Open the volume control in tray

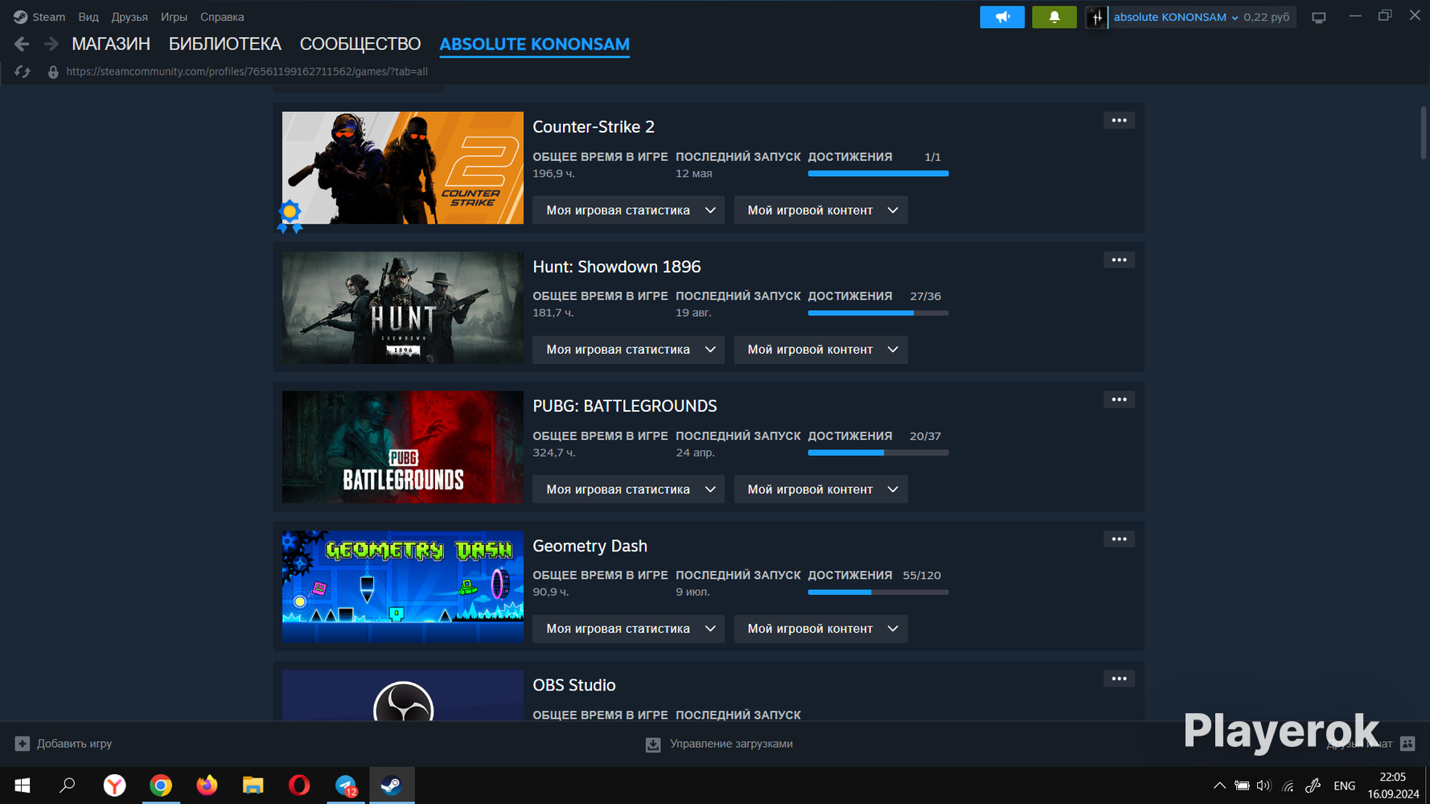pos(1264,786)
